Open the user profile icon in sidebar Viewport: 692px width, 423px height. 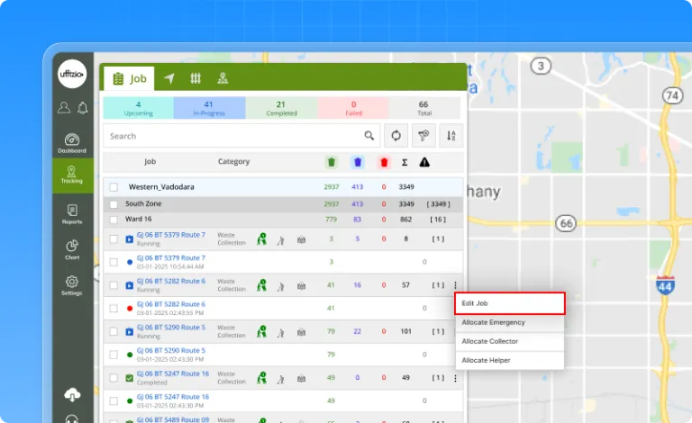(63, 108)
